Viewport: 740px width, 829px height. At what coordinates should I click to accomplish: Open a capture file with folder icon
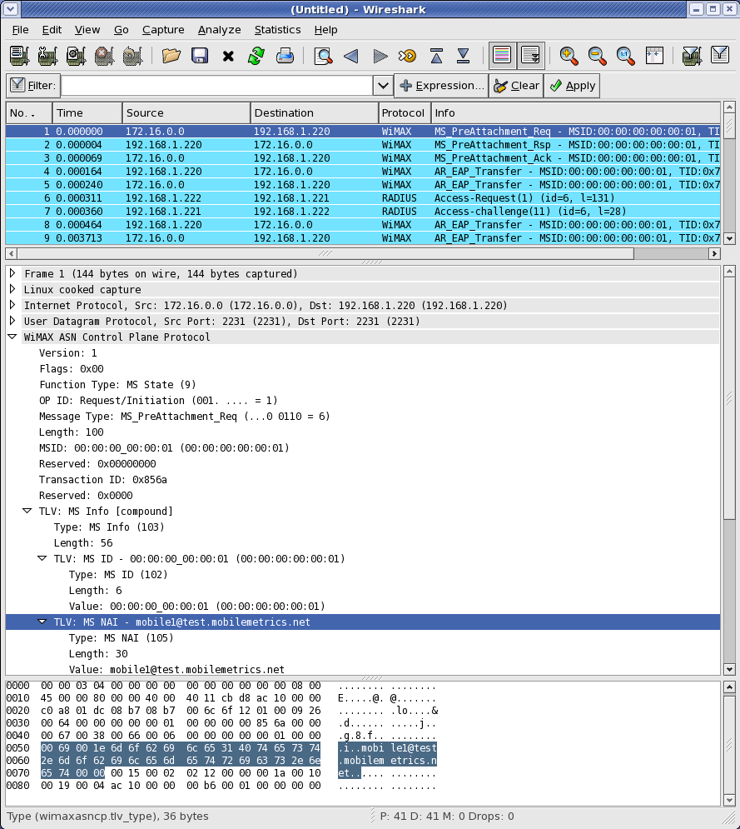[171, 56]
